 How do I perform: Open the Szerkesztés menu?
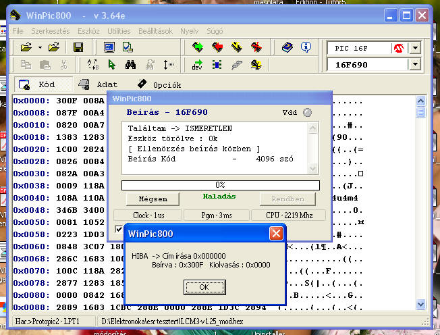coord(51,31)
